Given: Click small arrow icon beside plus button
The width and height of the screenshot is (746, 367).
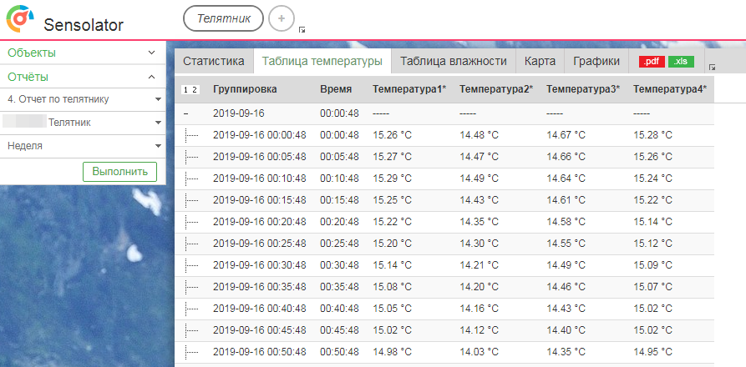Looking at the screenshot, I should point(302,30).
